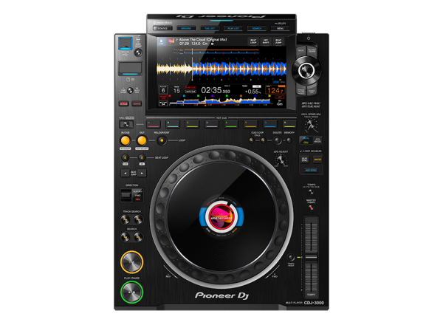This screenshot has height=325, width=443.
Task: Tap the track artwork thumbnail on the display
Action: (171, 41)
